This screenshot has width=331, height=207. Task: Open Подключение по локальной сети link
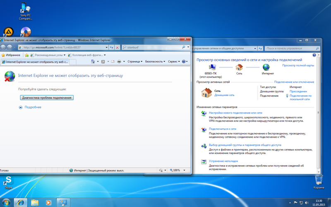point(300,97)
